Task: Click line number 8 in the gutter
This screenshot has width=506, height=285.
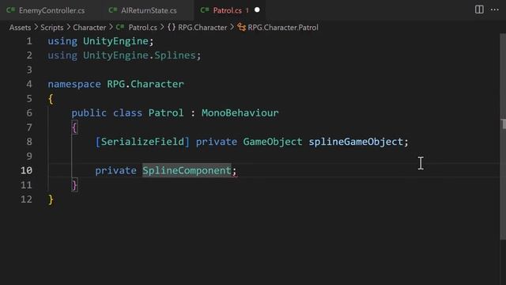Action: pos(29,142)
